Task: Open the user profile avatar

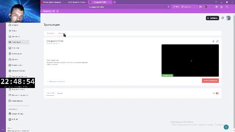Action: pyautogui.click(x=228, y=18)
